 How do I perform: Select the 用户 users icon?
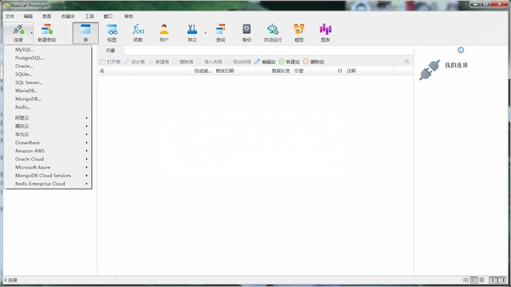coord(164,33)
